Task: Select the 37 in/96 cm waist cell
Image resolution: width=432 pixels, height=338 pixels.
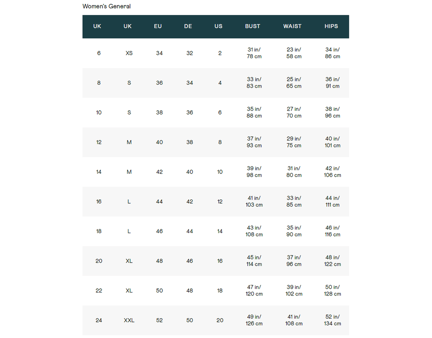Action: [x=294, y=261]
